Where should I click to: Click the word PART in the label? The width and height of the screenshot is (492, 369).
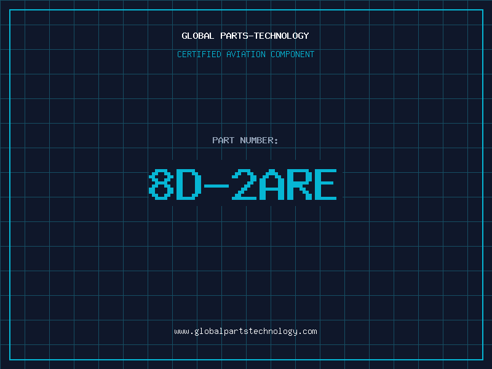(x=223, y=140)
